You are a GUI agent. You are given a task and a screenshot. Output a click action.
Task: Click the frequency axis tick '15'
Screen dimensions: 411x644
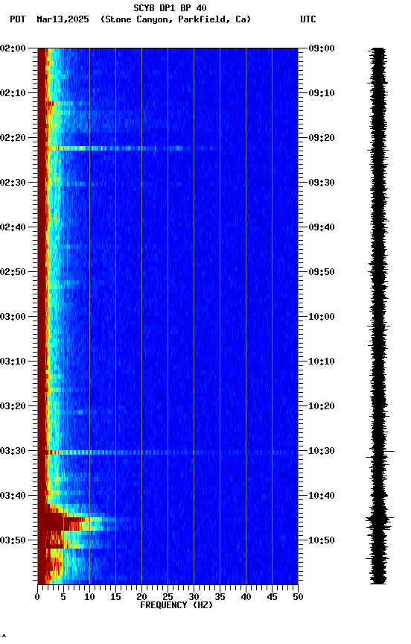tap(115, 597)
